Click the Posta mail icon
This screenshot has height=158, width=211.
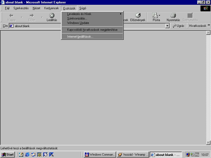(x=155, y=15)
